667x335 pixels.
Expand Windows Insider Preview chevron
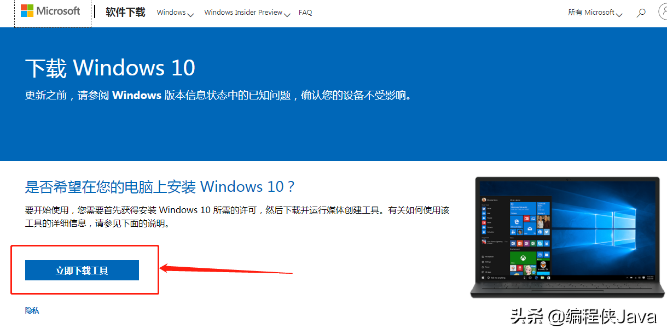tap(287, 14)
